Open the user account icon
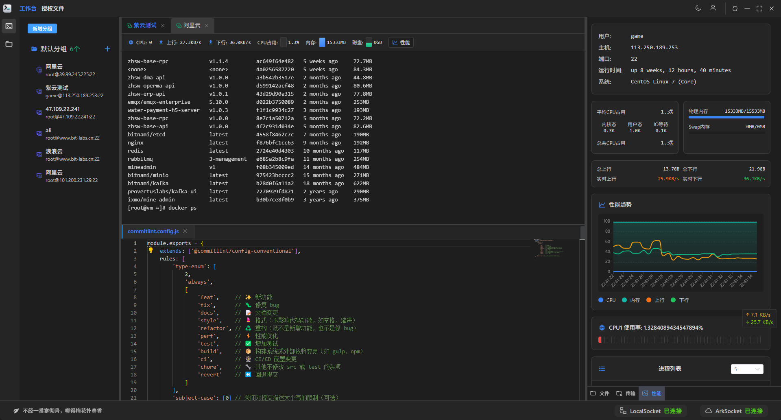Screen dimensions: 781x420 click(713, 8)
